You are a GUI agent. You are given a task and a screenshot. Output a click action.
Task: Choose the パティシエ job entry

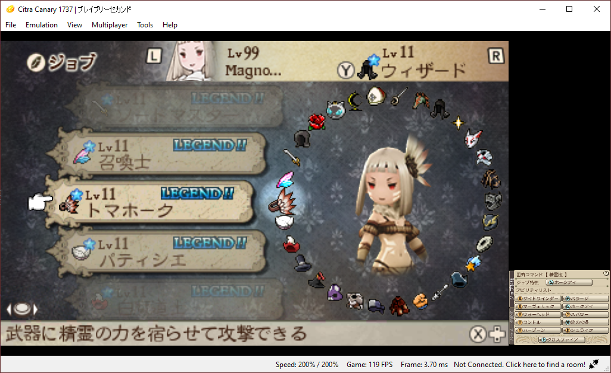point(162,252)
